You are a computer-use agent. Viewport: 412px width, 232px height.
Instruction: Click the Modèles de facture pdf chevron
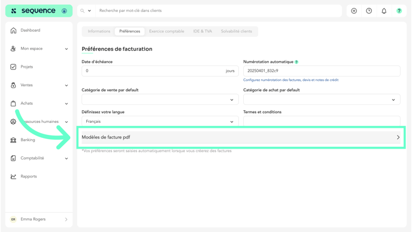pyautogui.click(x=398, y=137)
